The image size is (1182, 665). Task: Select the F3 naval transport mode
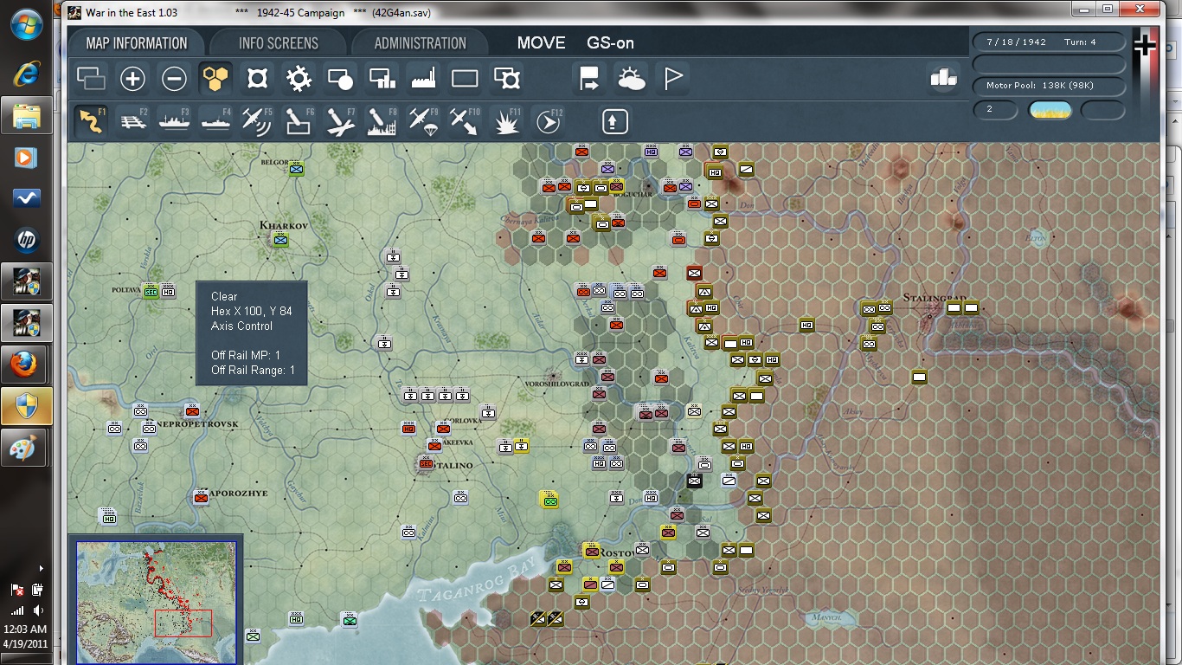pyautogui.click(x=174, y=121)
